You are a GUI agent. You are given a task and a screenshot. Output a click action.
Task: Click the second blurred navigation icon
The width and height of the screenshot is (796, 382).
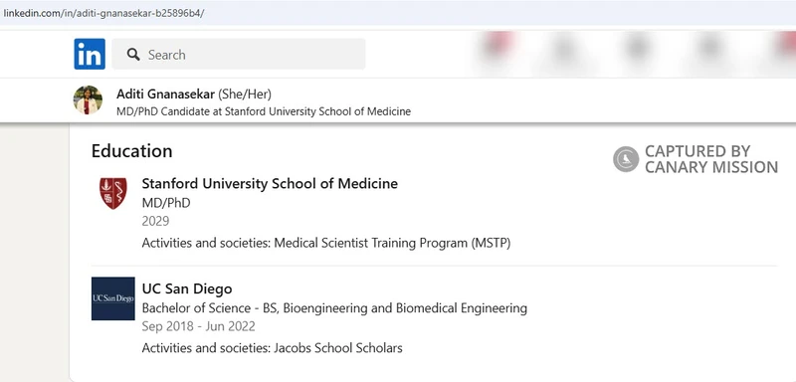[x=563, y=49]
